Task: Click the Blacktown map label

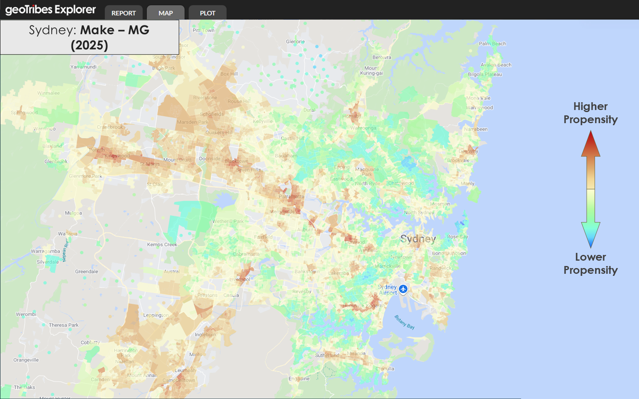Action: (236, 161)
